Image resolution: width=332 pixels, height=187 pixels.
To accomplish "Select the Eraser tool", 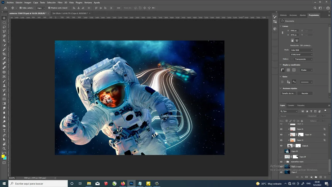I will (4, 95).
